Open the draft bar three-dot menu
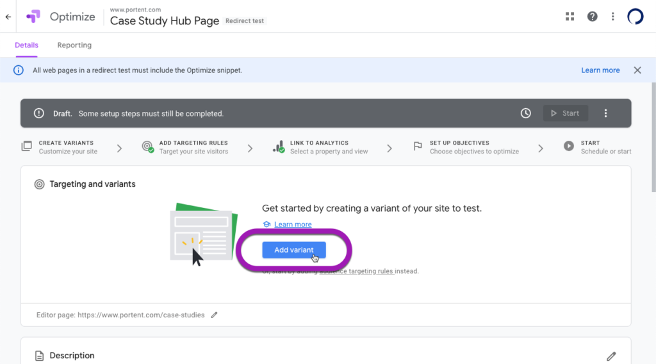This screenshot has height=364, width=656. pyautogui.click(x=605, y=113)
